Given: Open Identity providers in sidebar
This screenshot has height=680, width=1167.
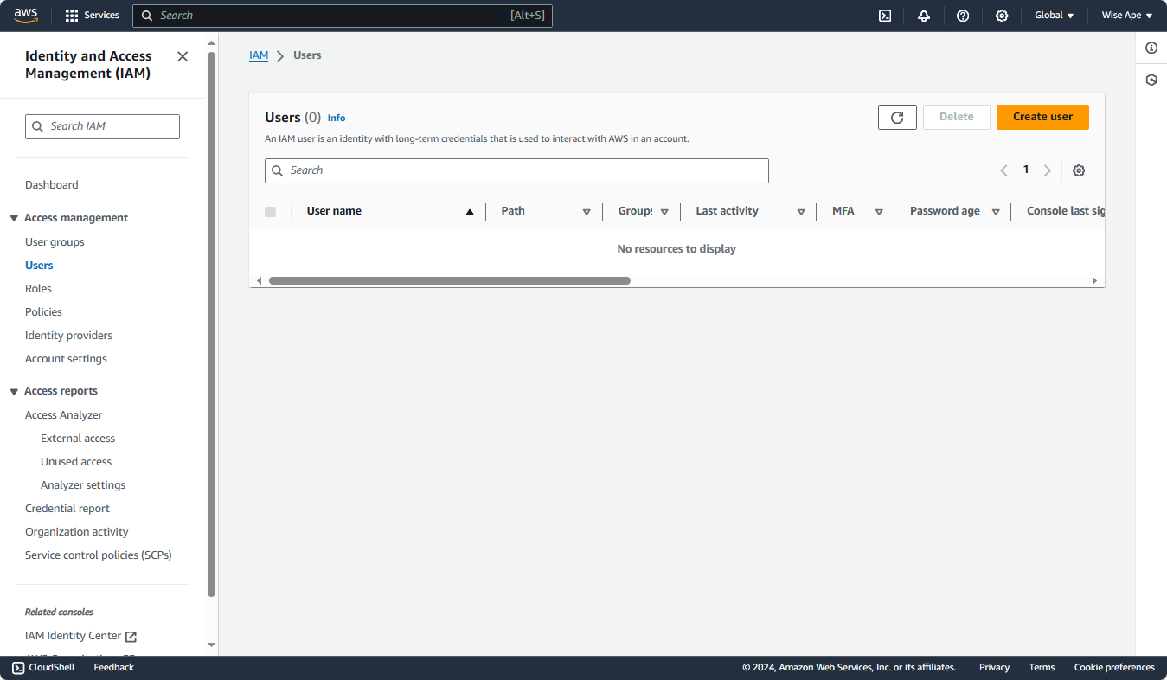Looking at the screenshot, I should 68,336.
